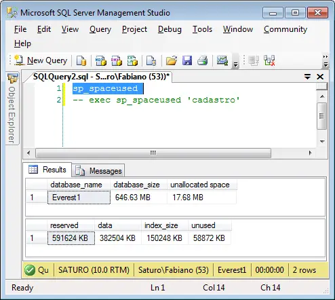Click the database_size column header
This screenshot has height=300, width=335.
139,185
